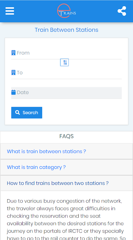Focus the From station input field

tap(66, 53)
